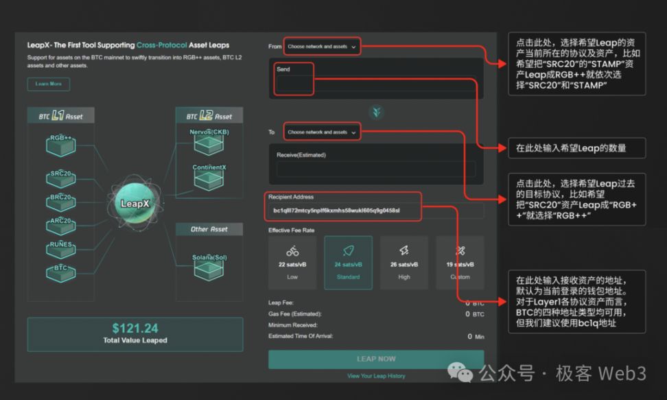The image size is (667, 400).
Task: Click the swap direction arrow icon
Action: 377,112
